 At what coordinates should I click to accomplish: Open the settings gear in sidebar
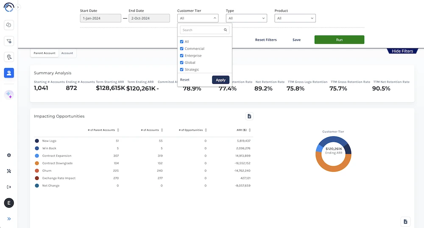pyautogui.click(x=9, y=155)
